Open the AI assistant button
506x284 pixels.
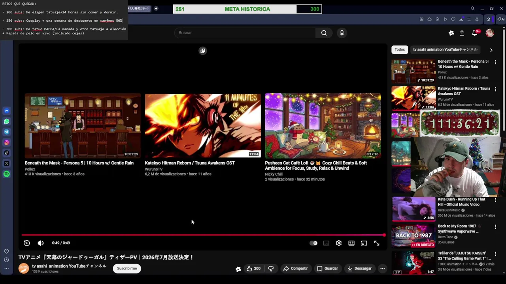click(501, 19)
